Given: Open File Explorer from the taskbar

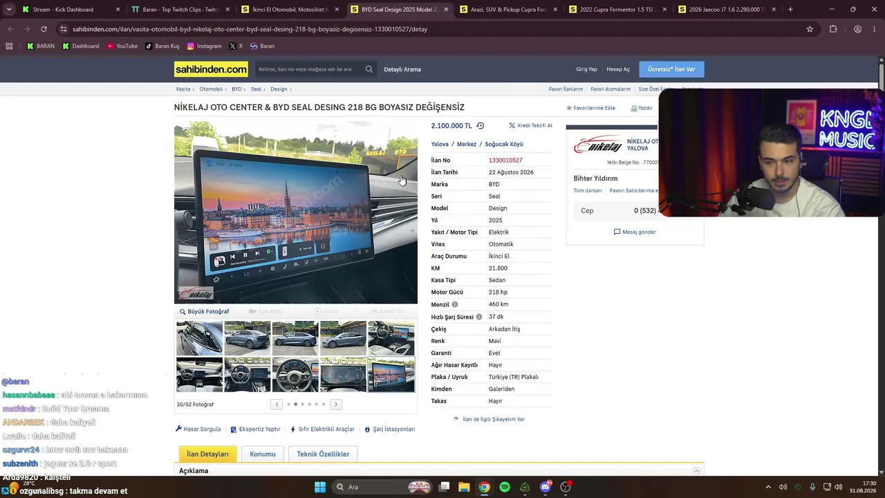Looking at the screenshot, I should tap(464, 487).
